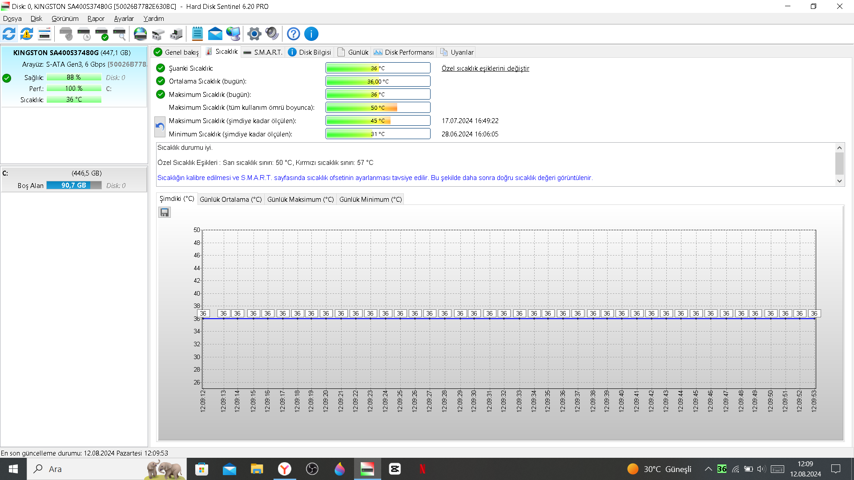Click the disk with clock toolbar icon
The width and height of the screenshot is (854, 480).
pyautogui.click(x=84, y=34)
